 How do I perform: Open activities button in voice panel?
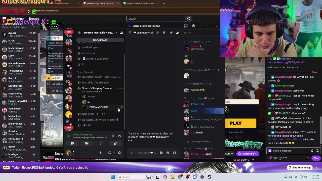point(101,143)
